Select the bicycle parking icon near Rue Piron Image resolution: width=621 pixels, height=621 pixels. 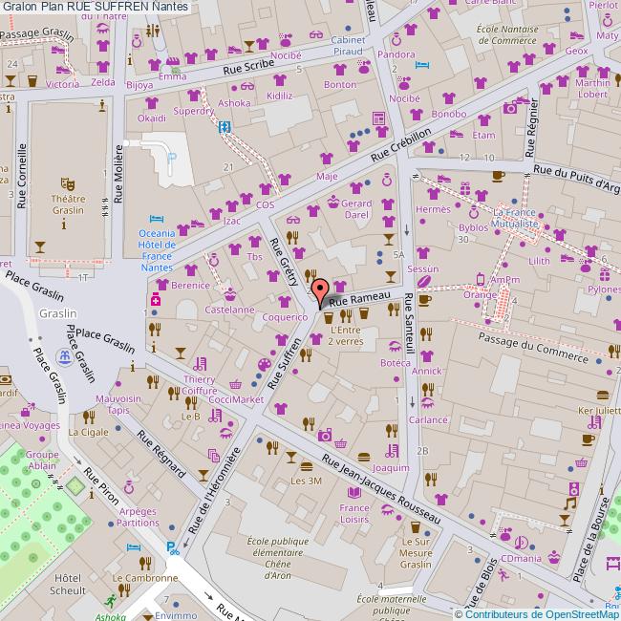[172, 547]
